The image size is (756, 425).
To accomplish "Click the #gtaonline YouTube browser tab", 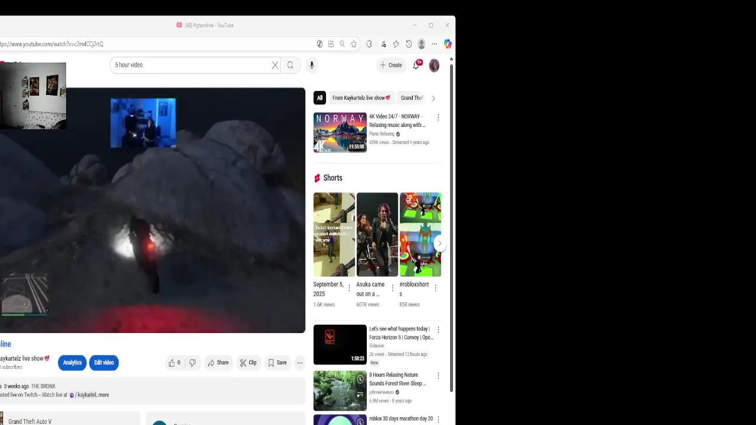I will pos(205,25).
